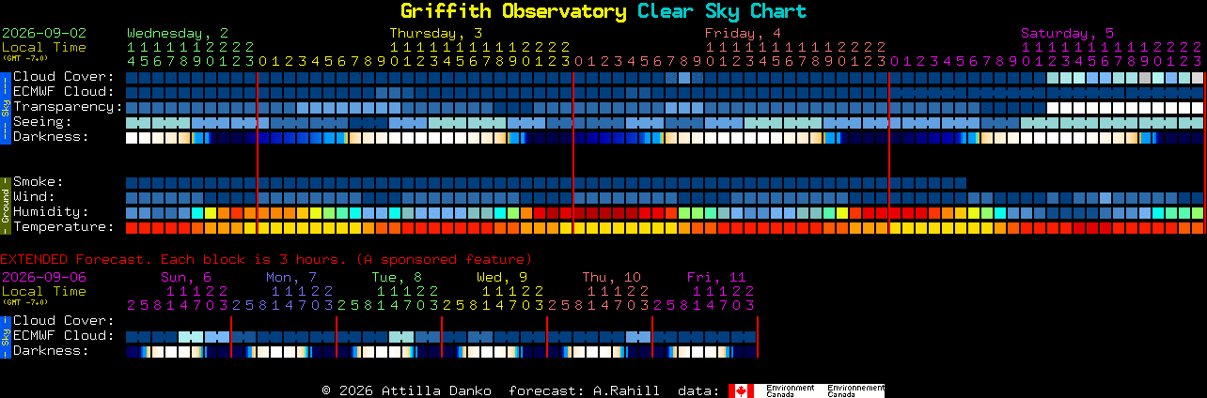1207x398 pixels.
Task: Click the EXTENDED Forecast sponsored feature text
Action: pos(266,259)
